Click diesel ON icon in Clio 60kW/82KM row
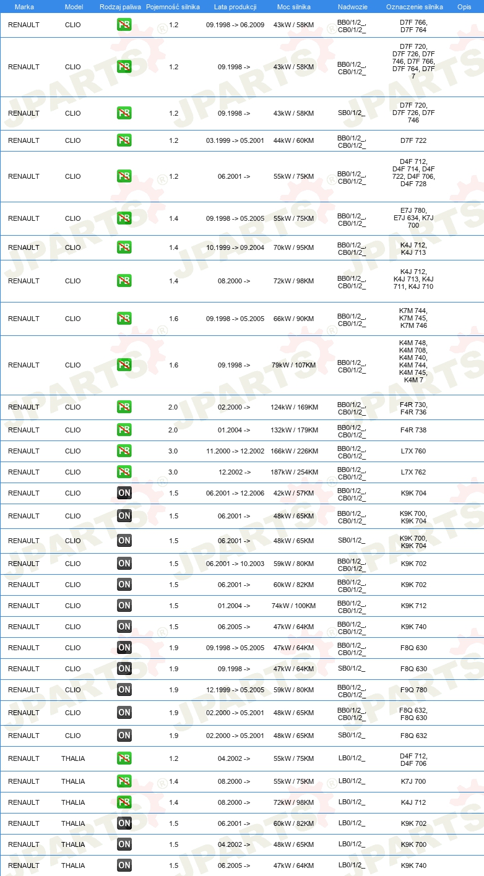The width and height of the screenshot is (484, 876). click(124, 585)
